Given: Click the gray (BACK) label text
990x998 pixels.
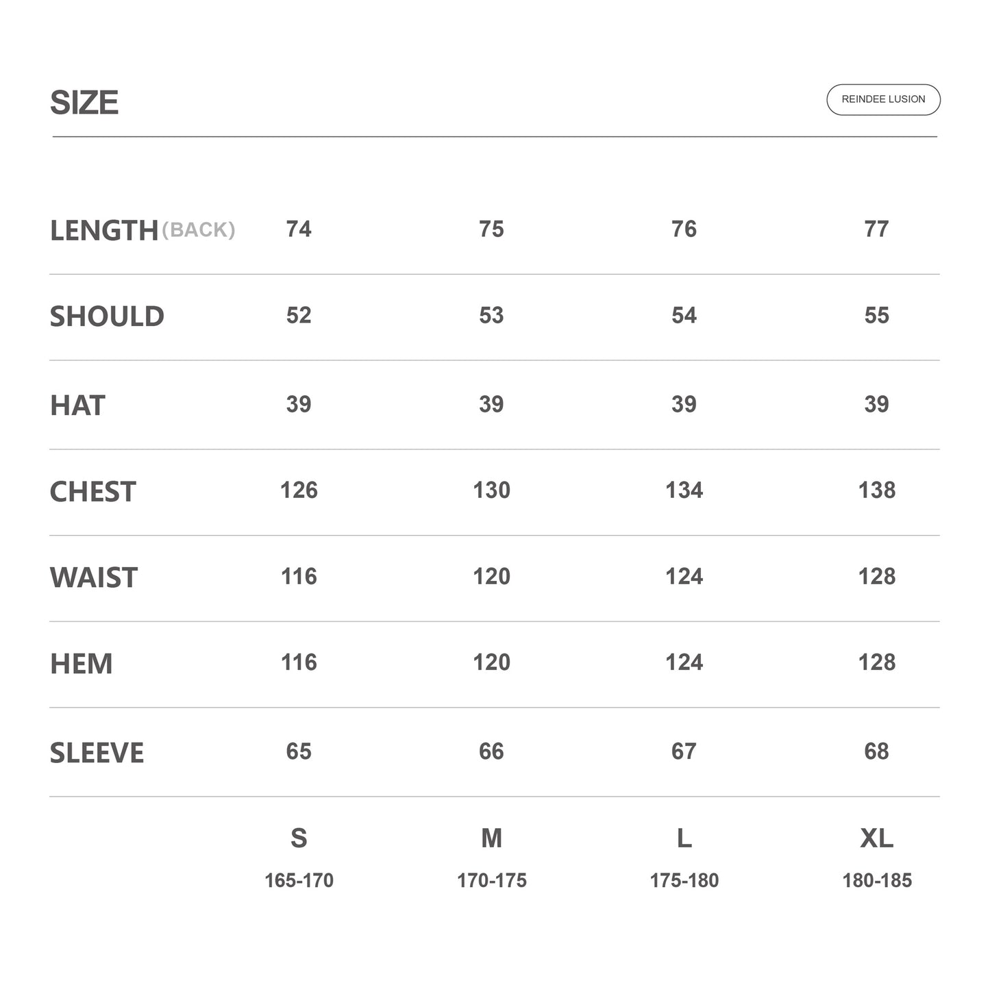Looking at the screenshot, I should (x=199, y=230).
